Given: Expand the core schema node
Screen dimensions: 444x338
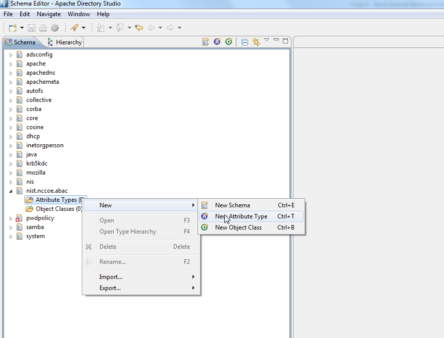Looking at the screenshot, I should pos(11,119).
